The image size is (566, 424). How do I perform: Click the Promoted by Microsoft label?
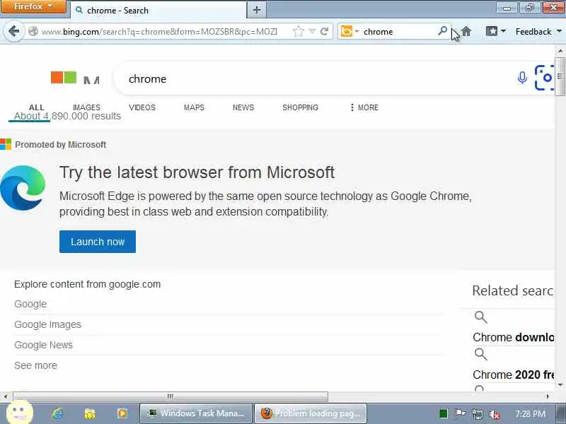60,145
